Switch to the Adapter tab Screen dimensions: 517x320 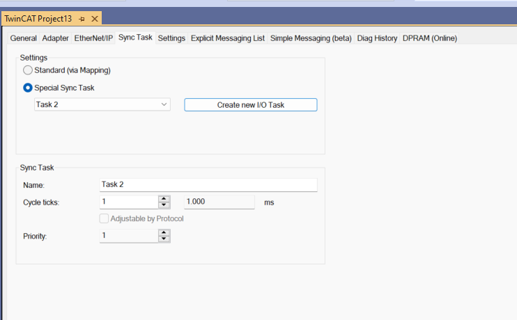56,38
